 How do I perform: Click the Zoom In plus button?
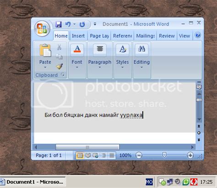tap(190, 156)
